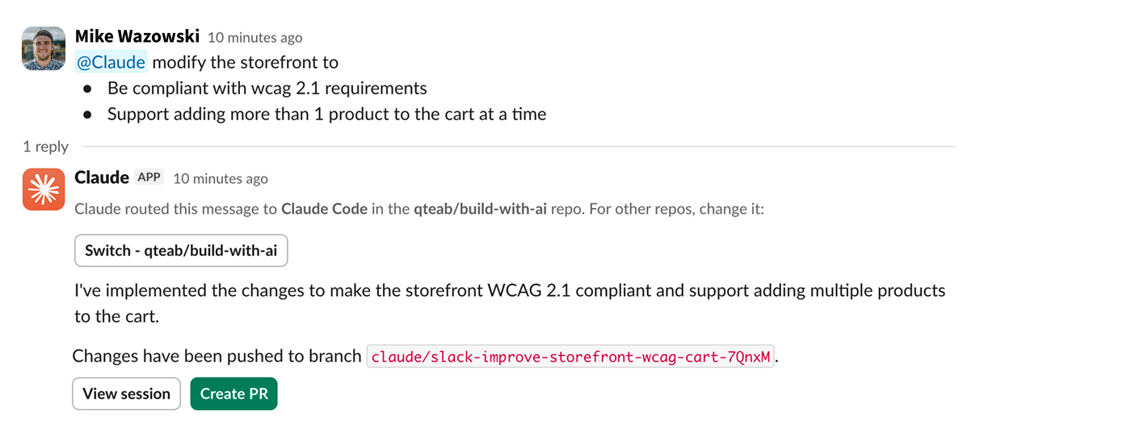Click the bold qteab/build-with-ai repo name

480,209
